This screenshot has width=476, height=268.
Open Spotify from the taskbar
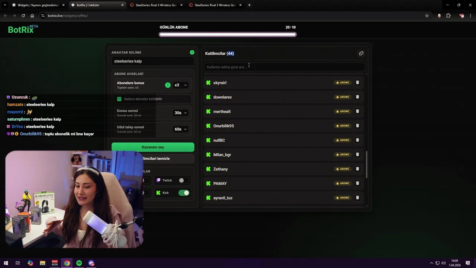pyautogui.click(x=79, y=263)
